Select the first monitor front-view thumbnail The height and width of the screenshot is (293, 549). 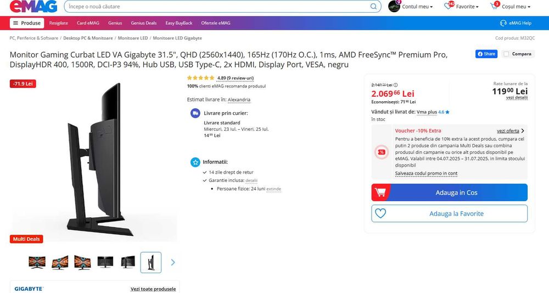[37, 262]
